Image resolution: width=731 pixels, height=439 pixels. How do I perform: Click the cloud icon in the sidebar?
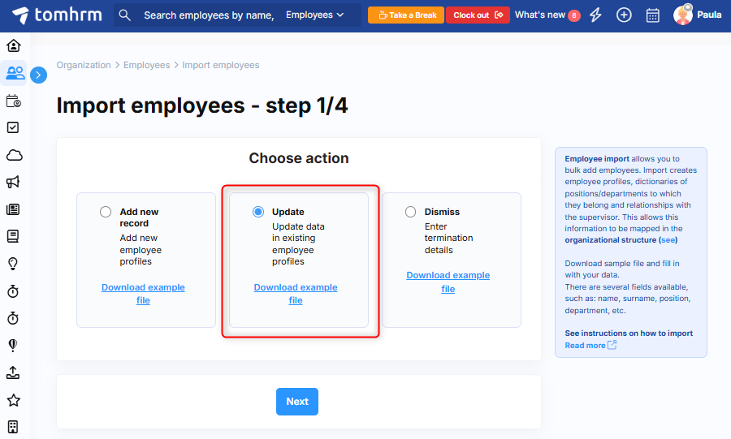(x=14, y=155)
